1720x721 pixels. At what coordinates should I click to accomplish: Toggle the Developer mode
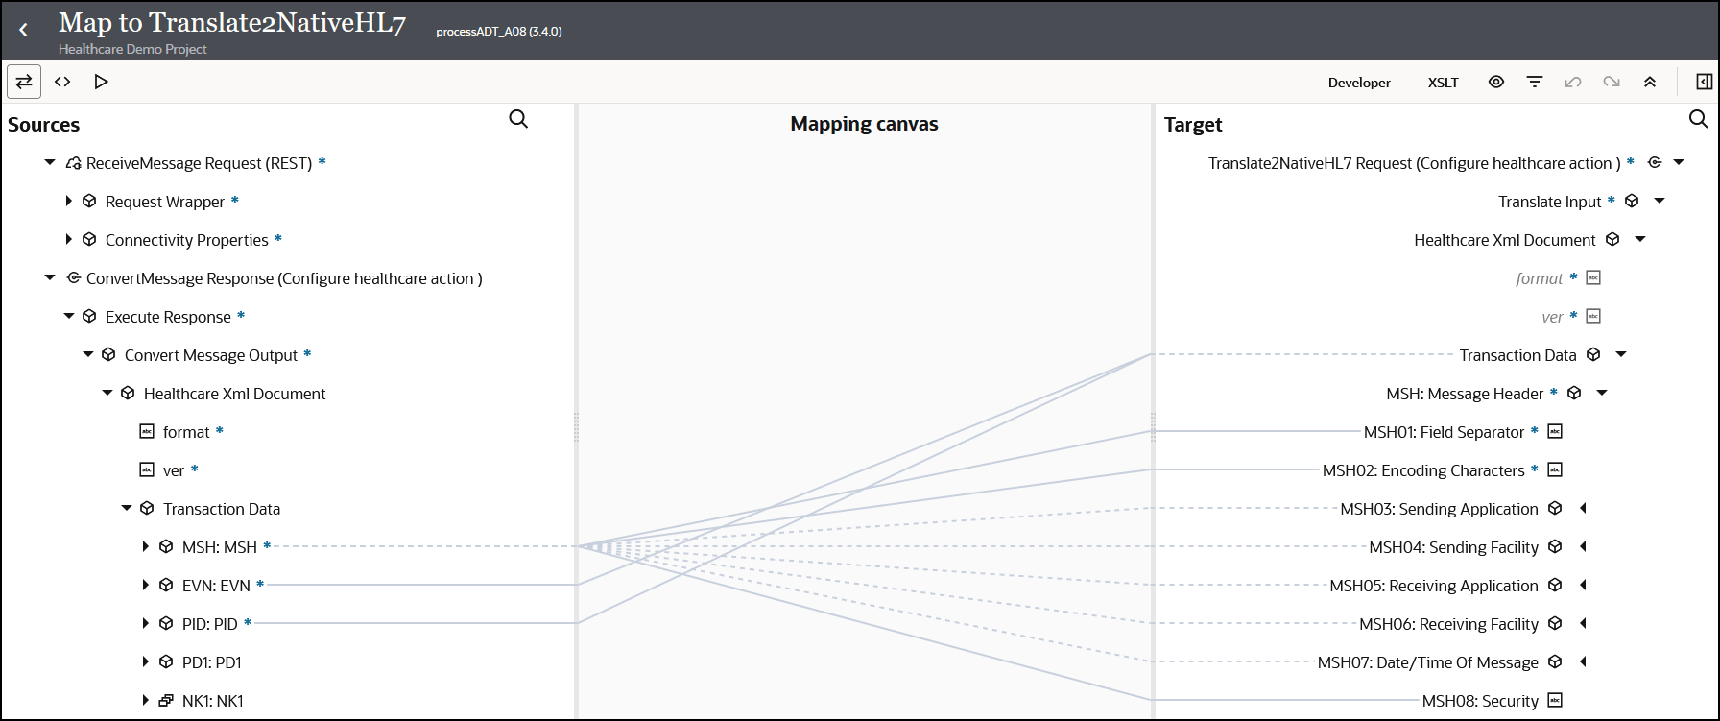[1359, 83]
